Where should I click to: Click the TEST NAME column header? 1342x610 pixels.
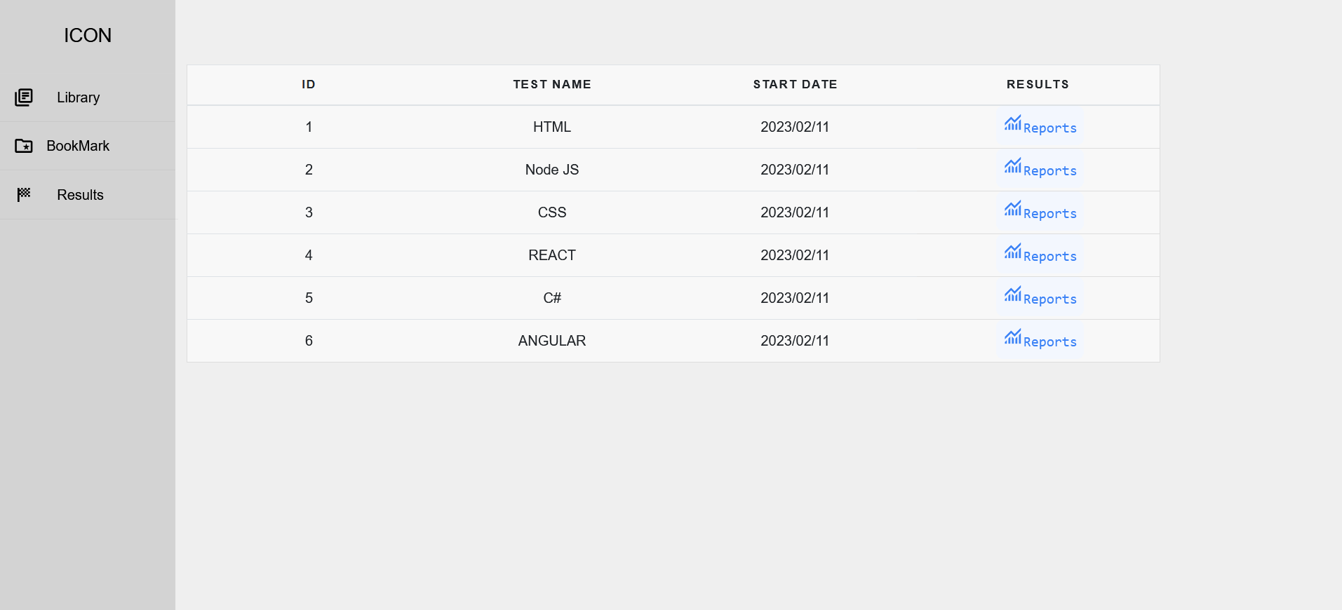coord(552,84)
